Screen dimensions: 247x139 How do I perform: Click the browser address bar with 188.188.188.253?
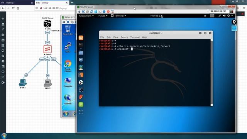pos(55,8)
